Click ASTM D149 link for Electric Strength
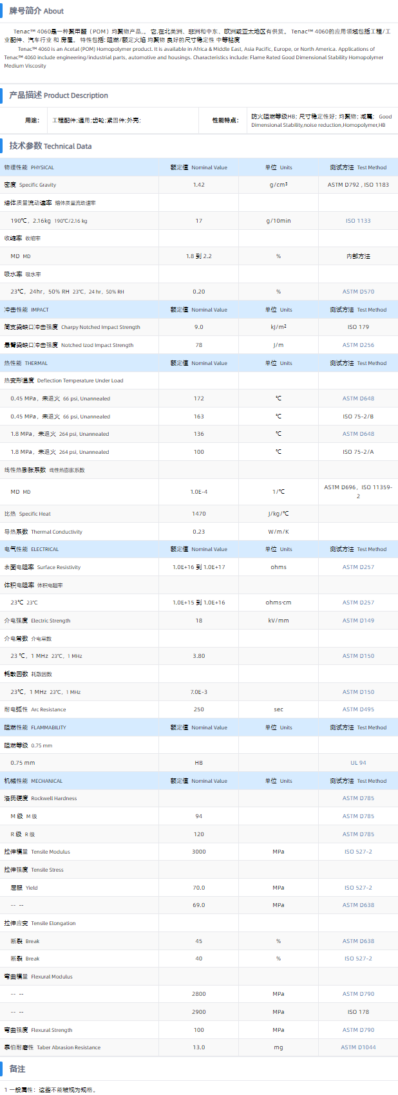398x1095 pixels. tap(358, 621)
